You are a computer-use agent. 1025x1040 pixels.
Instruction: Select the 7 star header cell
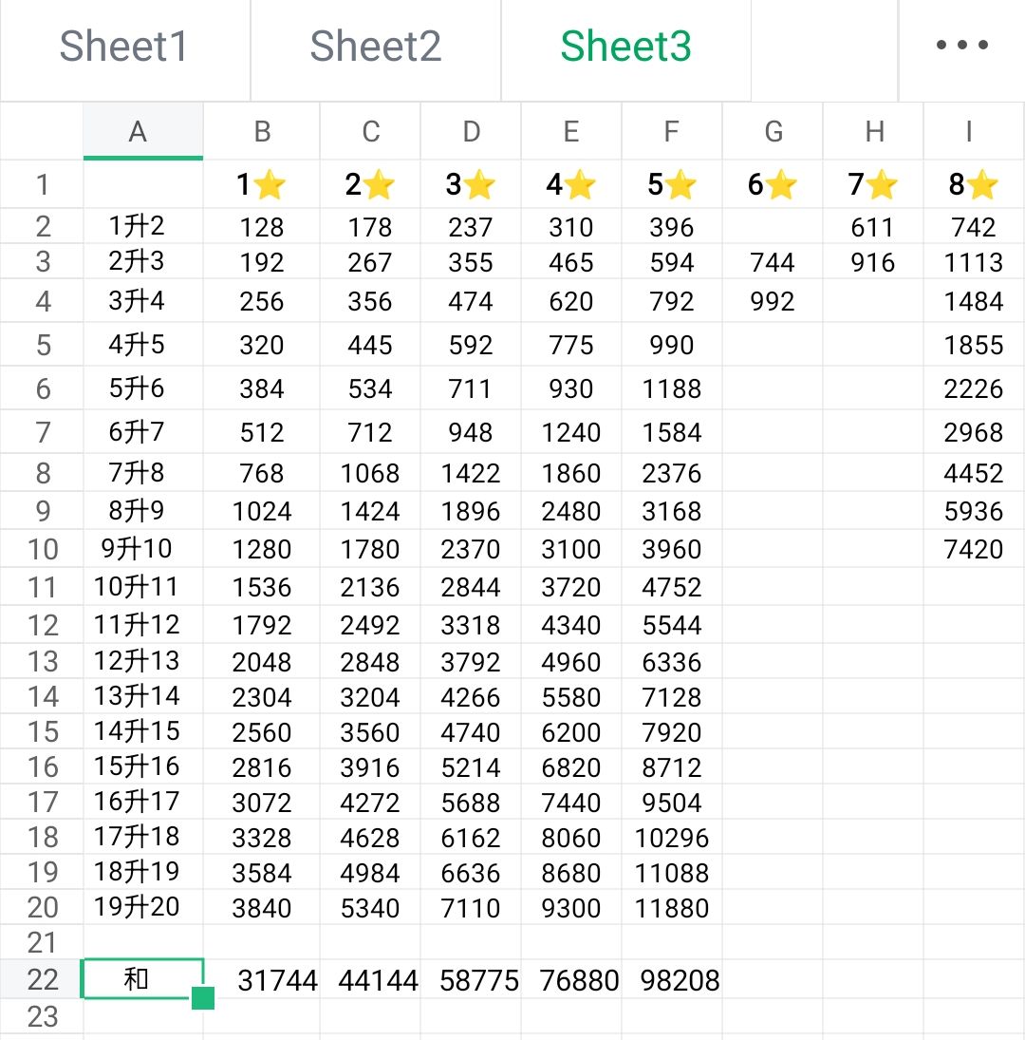pyautogui.click(x=873, y=184)
